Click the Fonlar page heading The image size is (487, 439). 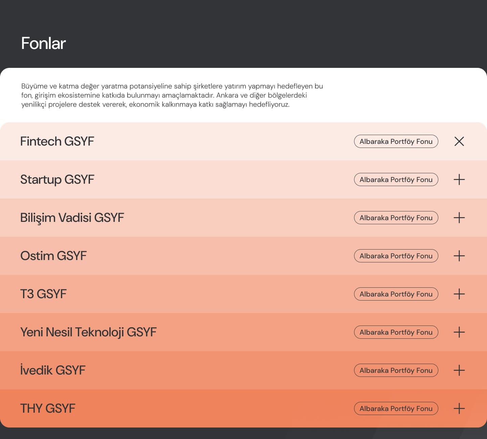pyautogui.click(x=43, y=43)
